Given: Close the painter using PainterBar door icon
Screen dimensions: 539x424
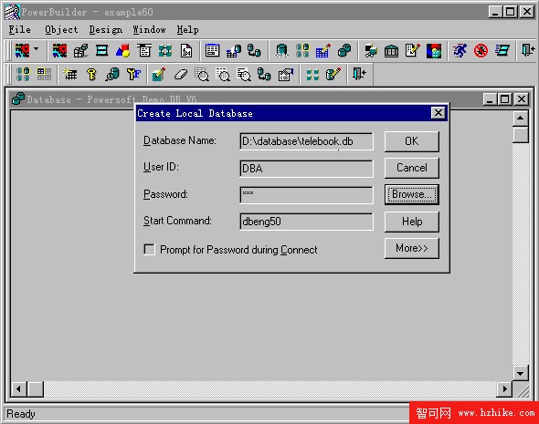Looking at the screenshot, I should 360,74.
